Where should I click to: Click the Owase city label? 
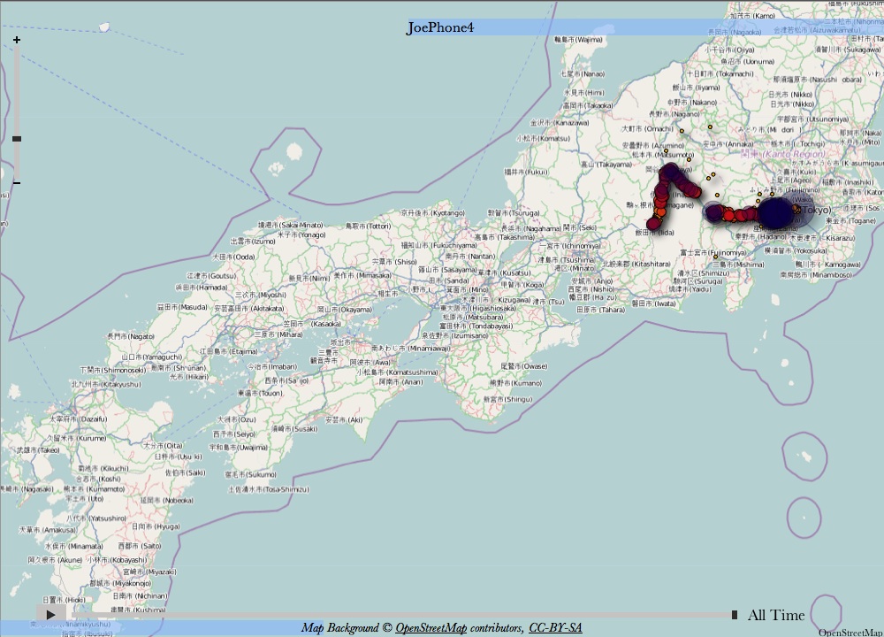[523, 366]
